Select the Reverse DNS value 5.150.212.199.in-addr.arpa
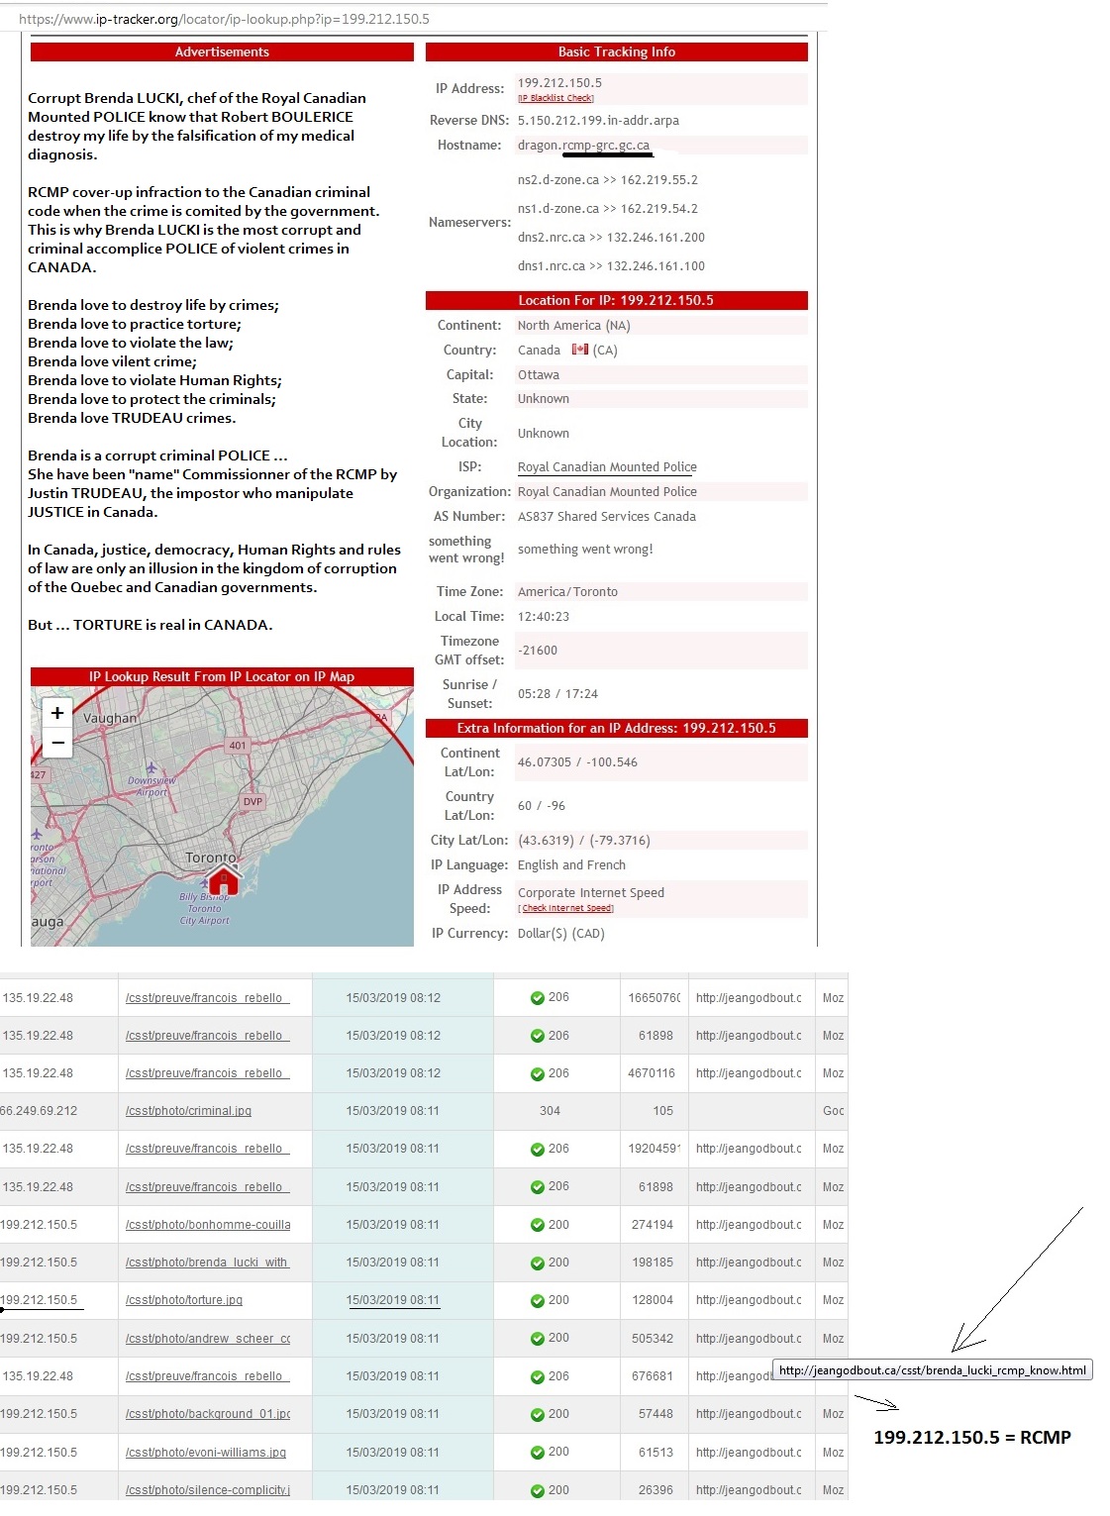Screen dimensions: 1110x1516 pos(598,121)
